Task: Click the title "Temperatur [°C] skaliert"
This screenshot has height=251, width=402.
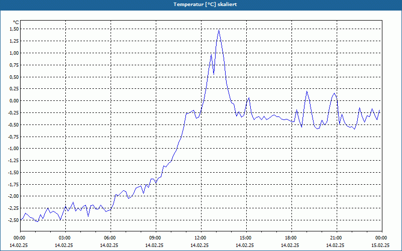Action: [205, 5]
